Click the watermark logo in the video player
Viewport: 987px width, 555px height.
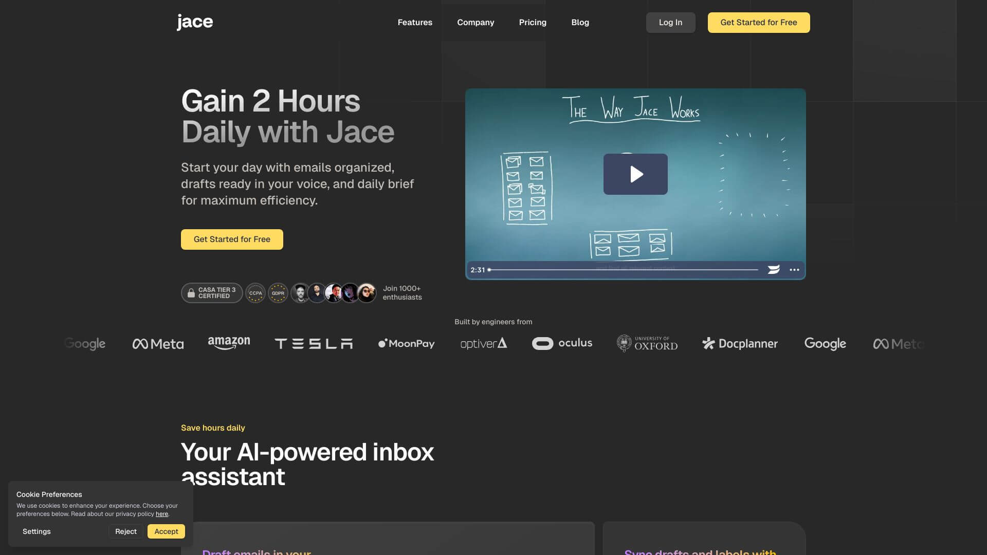click(774, 269)
